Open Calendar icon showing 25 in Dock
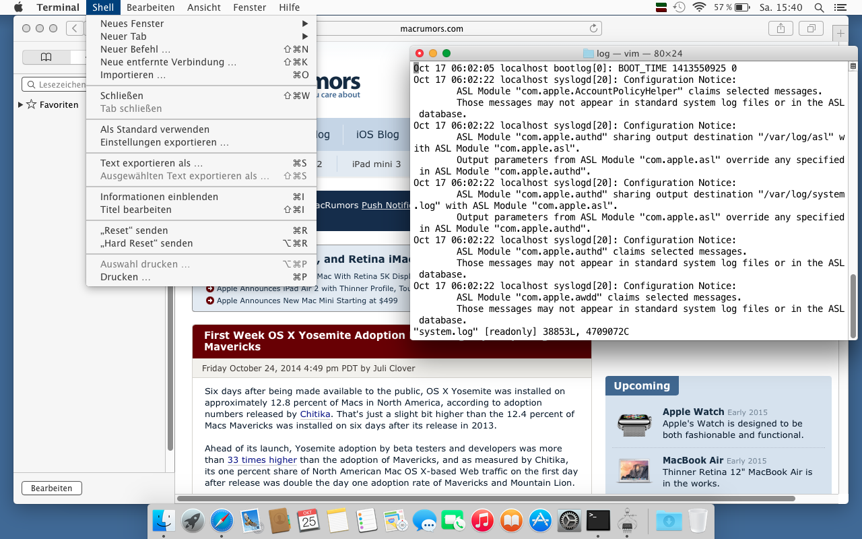862x539 pixels. 308,520
